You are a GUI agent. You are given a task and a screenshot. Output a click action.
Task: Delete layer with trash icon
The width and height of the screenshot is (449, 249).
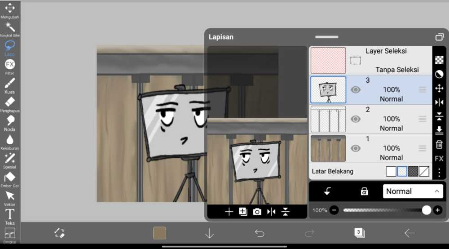tap(439, 144)
